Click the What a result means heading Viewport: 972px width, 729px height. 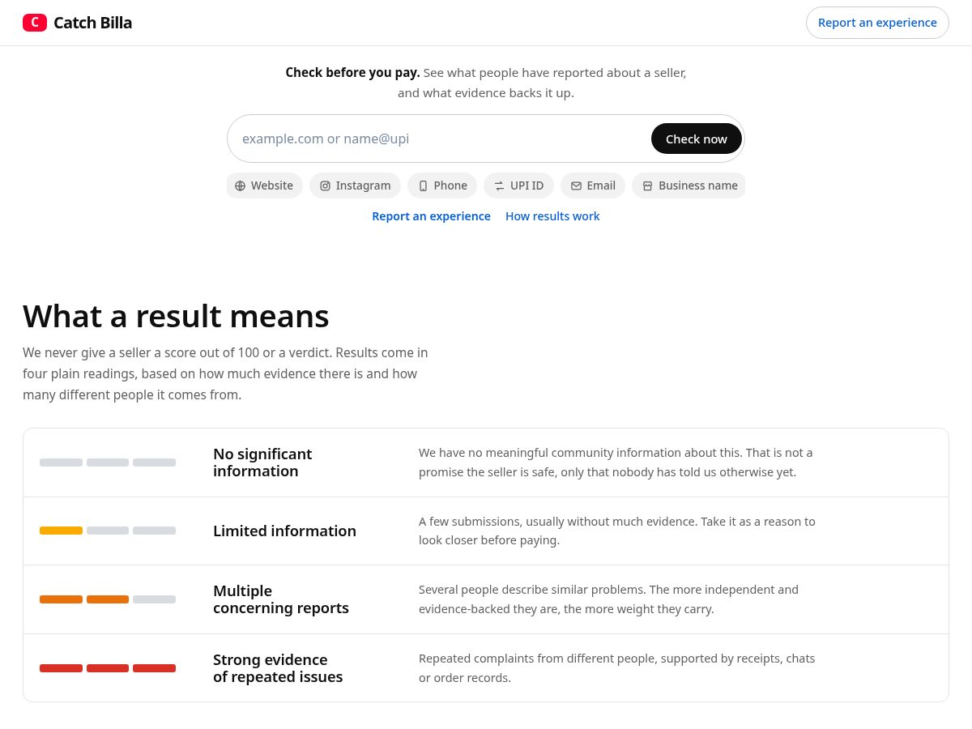click(x=176, y=316)
